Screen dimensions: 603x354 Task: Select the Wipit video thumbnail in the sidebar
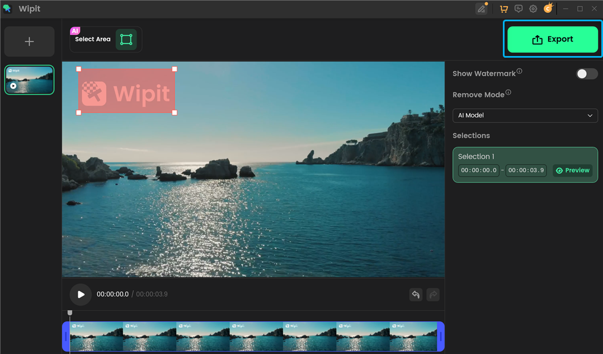point(29,80)
